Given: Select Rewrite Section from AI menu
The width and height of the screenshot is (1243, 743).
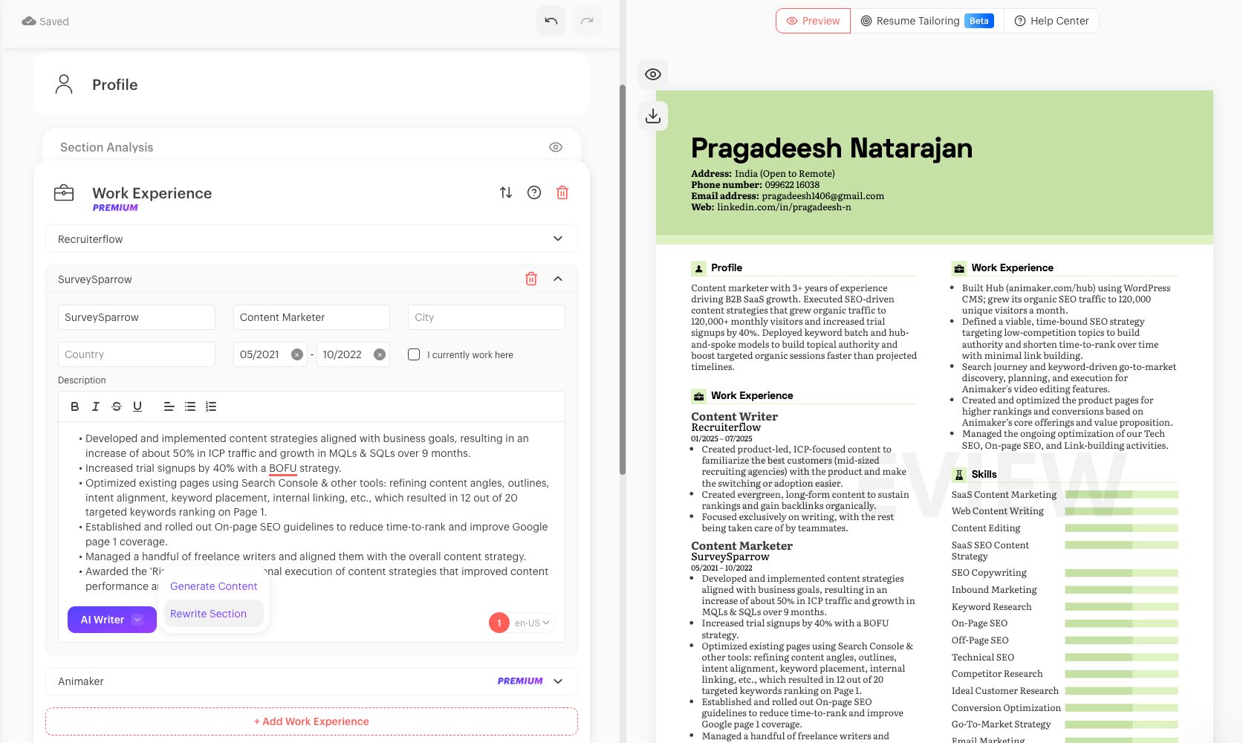Looking at the screenshot, I should point(214,614).
